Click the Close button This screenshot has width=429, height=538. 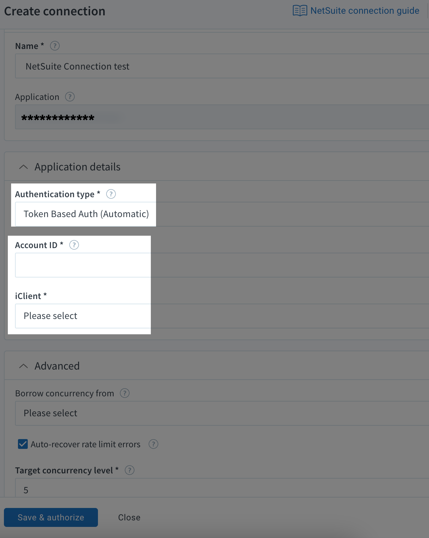pyautogui.click(x=129, y=517)
